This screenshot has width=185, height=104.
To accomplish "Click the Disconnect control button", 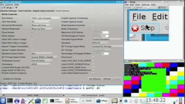I will tap(93, 57).
